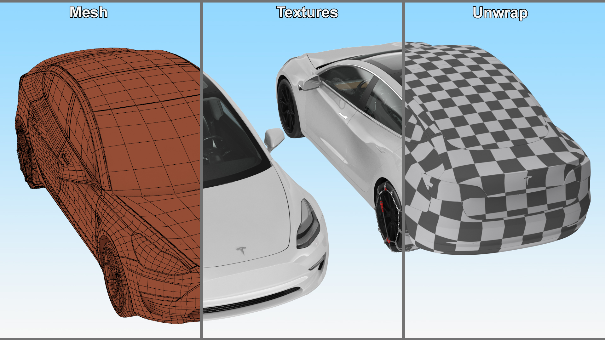Click the headlight on the white car
605x340 pixels.
pos(308,224)
